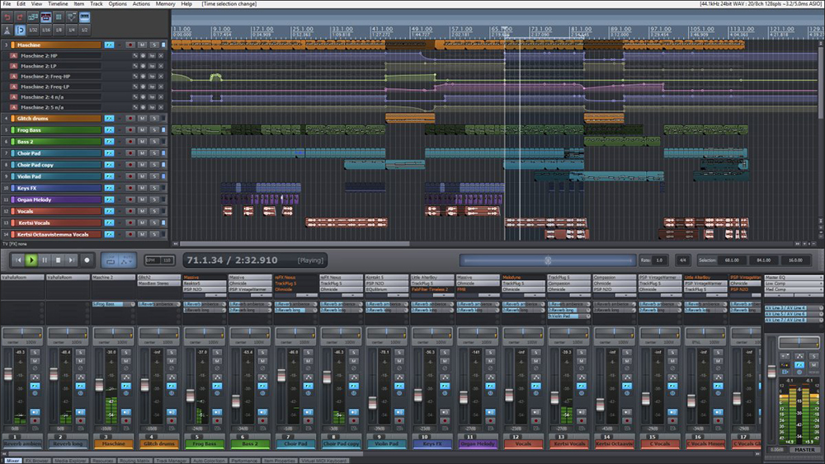Click the Undo icon in the toolbar
The width and height of the screenshot is (825, 464).
(7, 16)
